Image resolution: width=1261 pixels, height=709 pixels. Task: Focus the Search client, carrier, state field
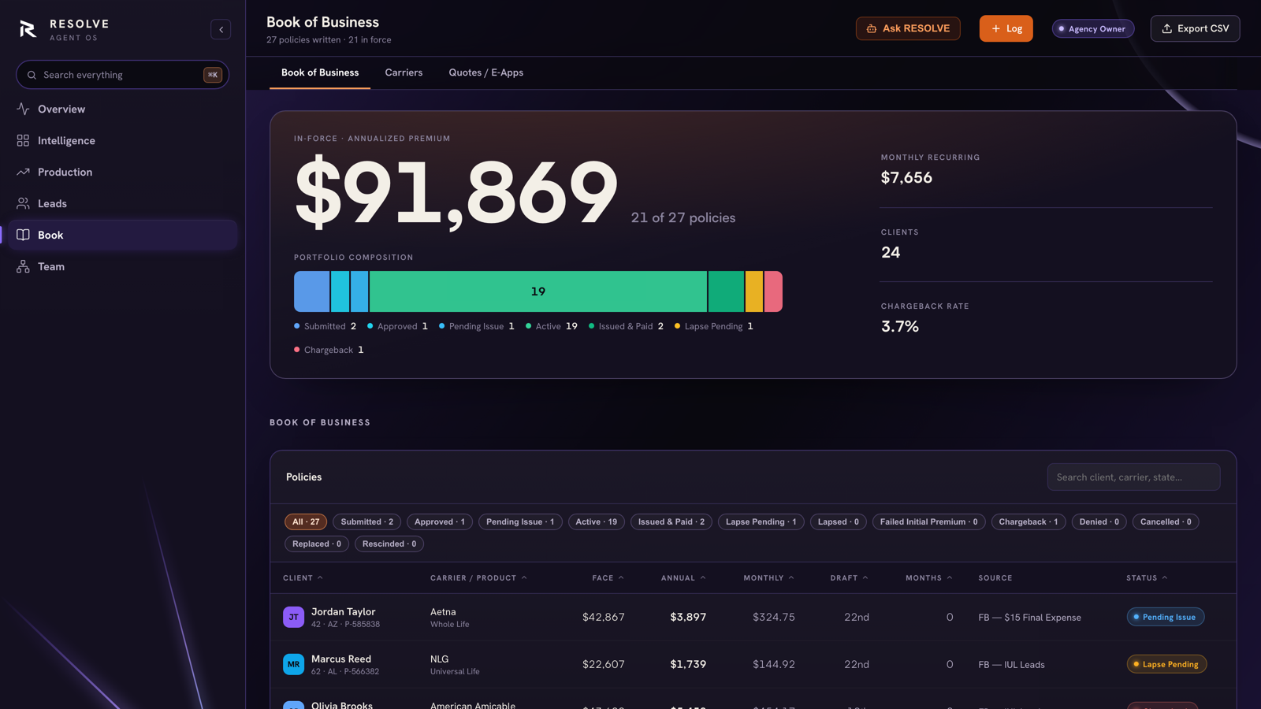pos(1133,477)
